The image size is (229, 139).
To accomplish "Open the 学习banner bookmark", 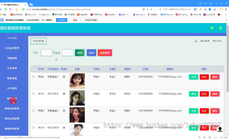I will coord(167,15).
